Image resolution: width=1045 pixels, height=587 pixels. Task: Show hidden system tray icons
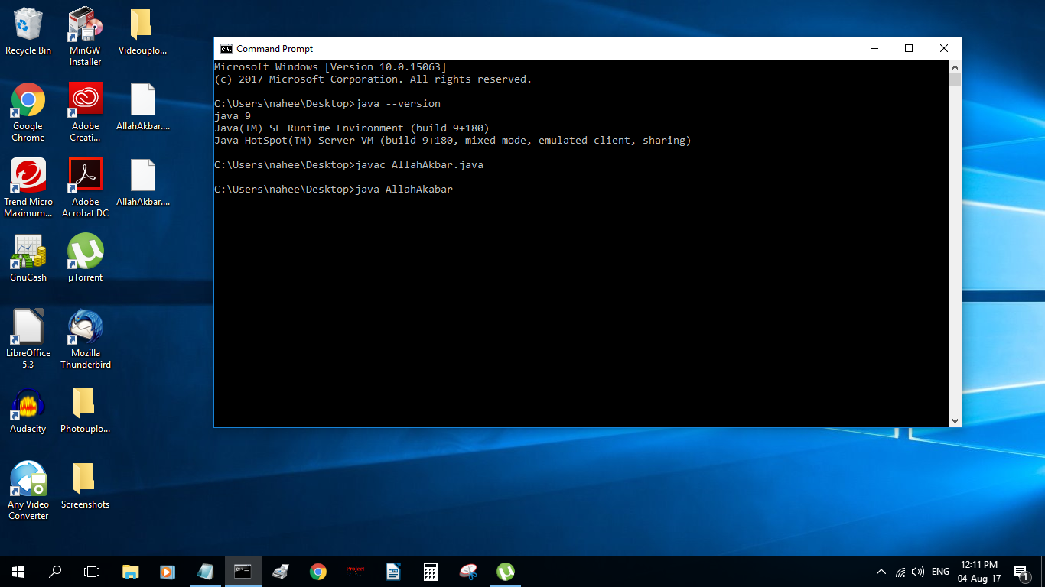pos(881,572)
